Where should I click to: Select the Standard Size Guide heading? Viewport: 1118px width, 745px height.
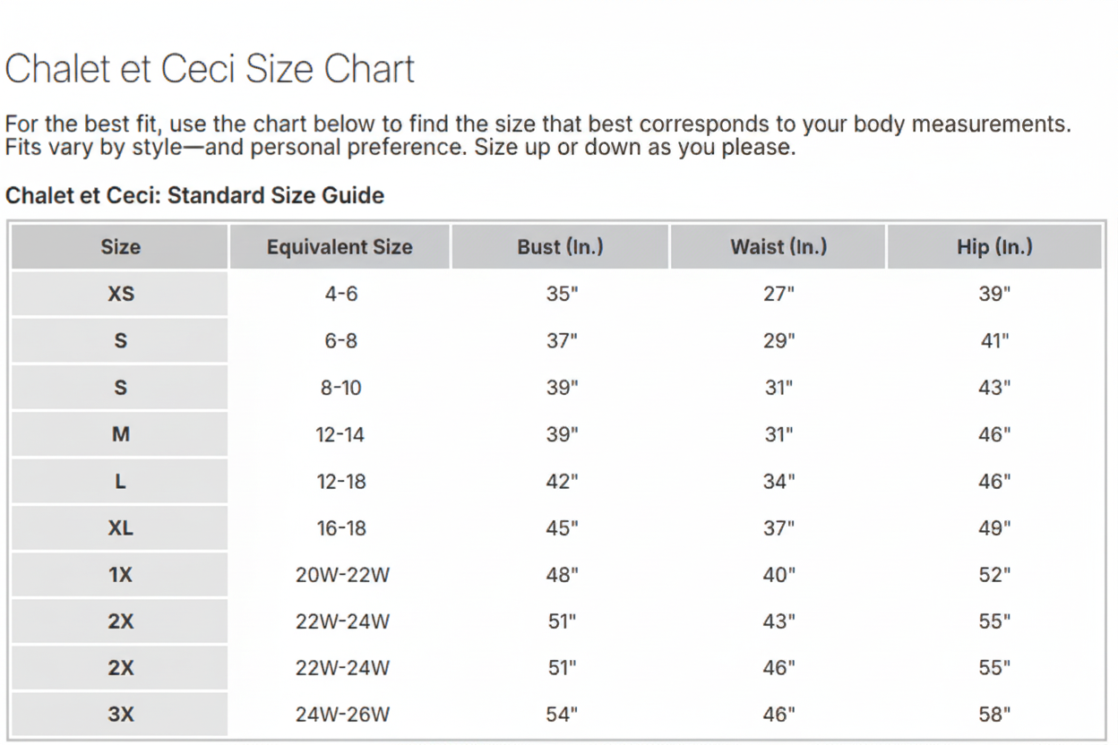(x=194, y=195)
